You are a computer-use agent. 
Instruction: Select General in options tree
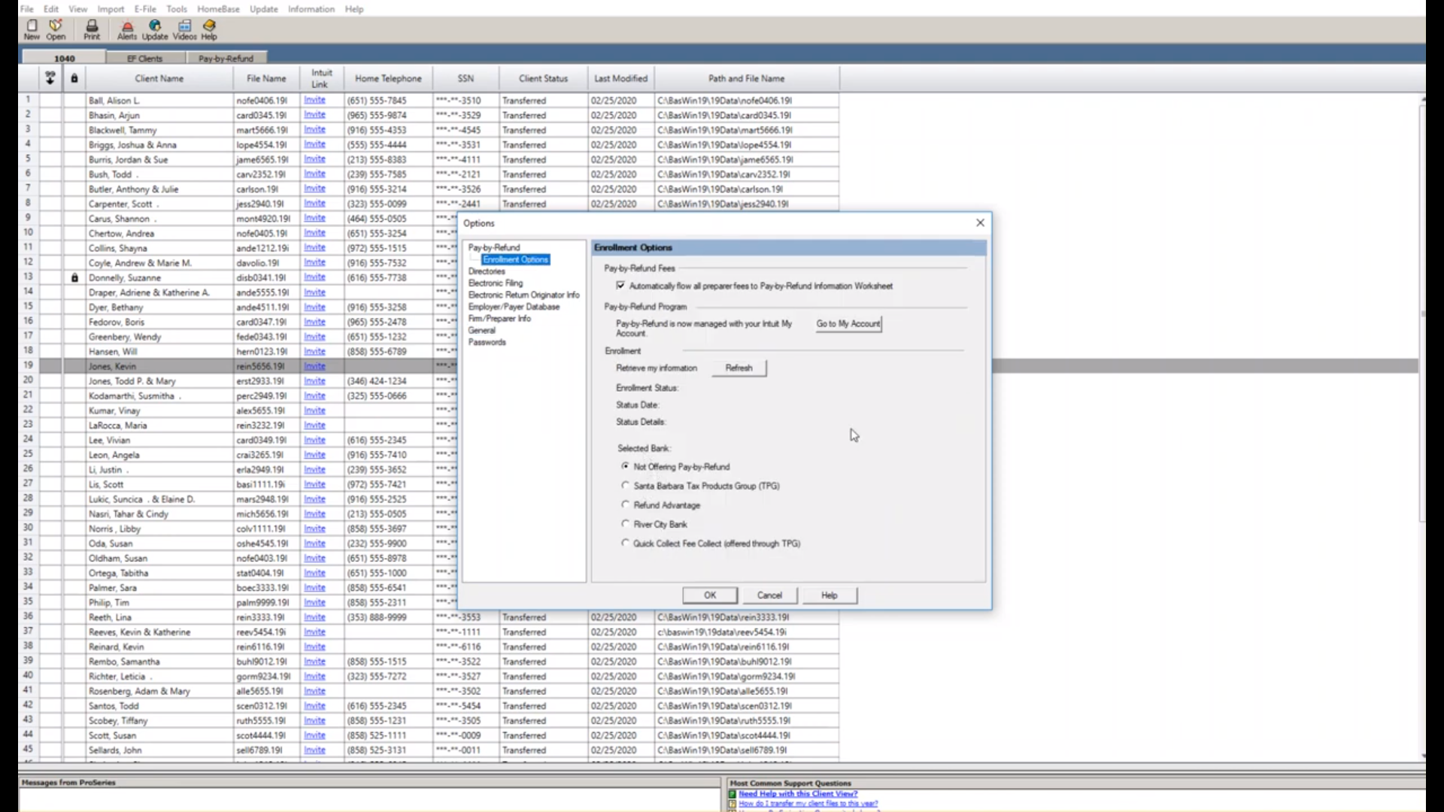pyautogui.click(x=481, y=330)
